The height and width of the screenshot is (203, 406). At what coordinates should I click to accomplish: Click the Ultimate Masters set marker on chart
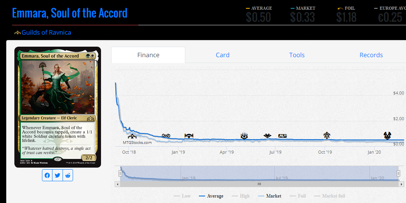(166, 136)
